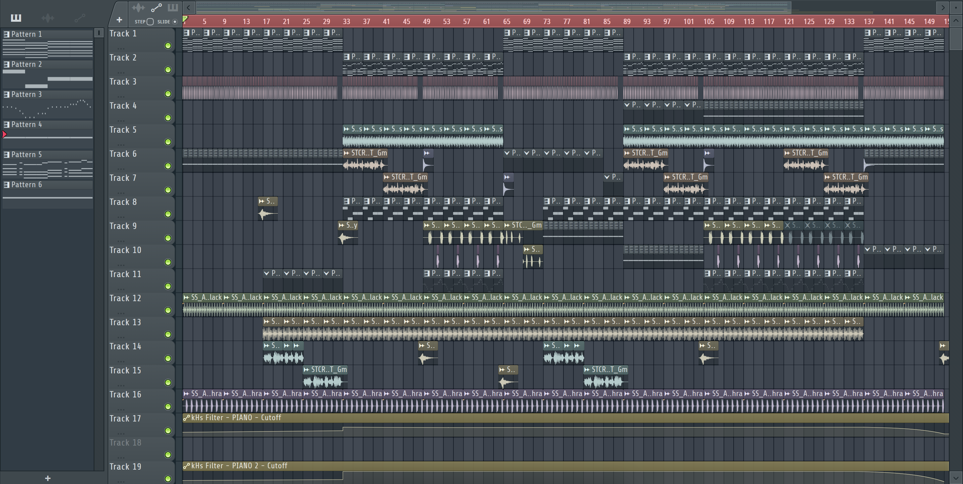963x484 pixels.
Task: Click the red selection arrow beside Pattern 4
Action: pyautogui.click(x=4, y=134)
